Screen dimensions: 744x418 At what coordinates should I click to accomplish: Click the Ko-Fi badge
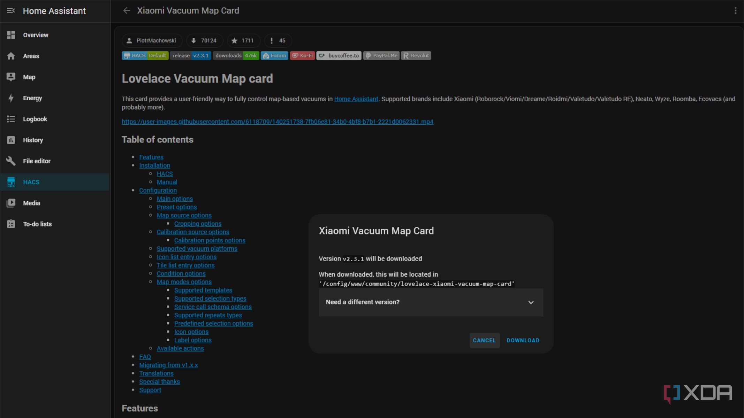302,56
